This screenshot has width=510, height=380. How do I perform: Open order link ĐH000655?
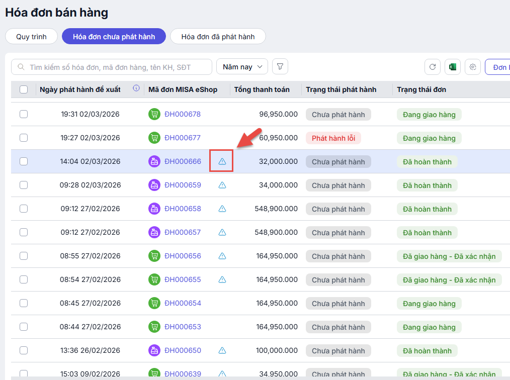coord(183,279)
